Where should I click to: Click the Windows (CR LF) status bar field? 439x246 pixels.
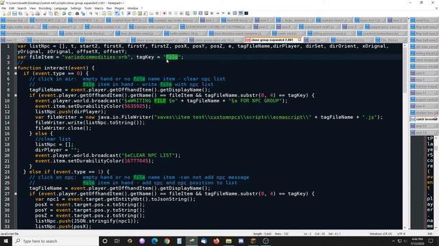381,234
